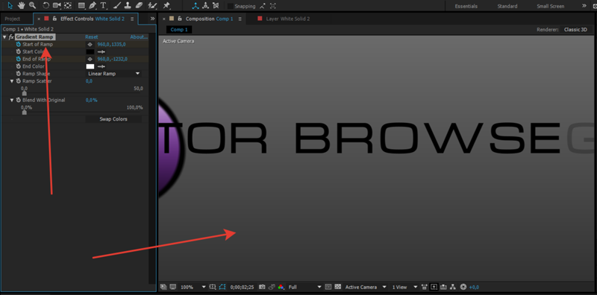Select the Pen tool
The height and width of the screenshot is (295, 597).
(x=93, y=5)
